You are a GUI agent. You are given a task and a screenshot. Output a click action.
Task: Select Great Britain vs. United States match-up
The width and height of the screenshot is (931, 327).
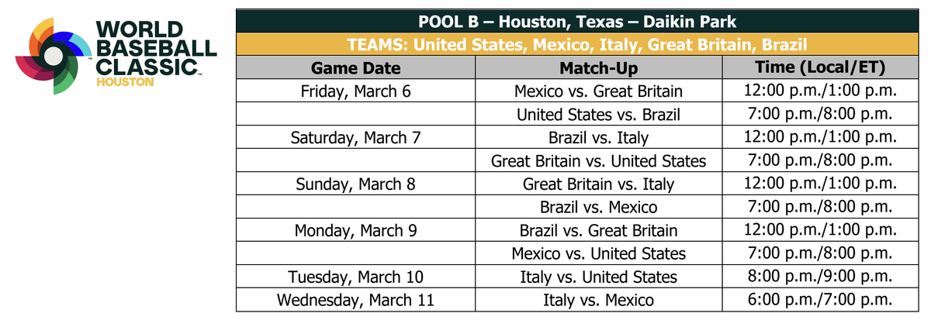pyautogui.click(x=598, y=161)
